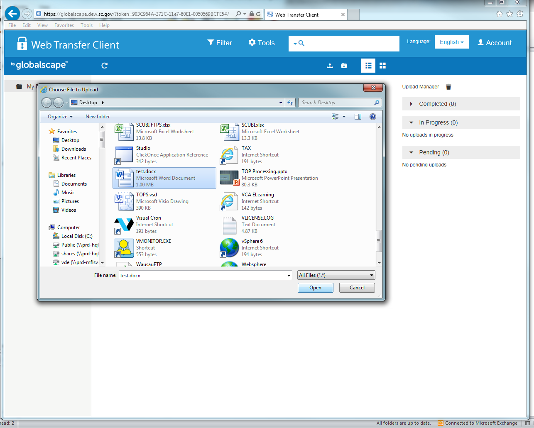
Task: Show the preview pane icon in the dialog
Action: tap(358, 117)
